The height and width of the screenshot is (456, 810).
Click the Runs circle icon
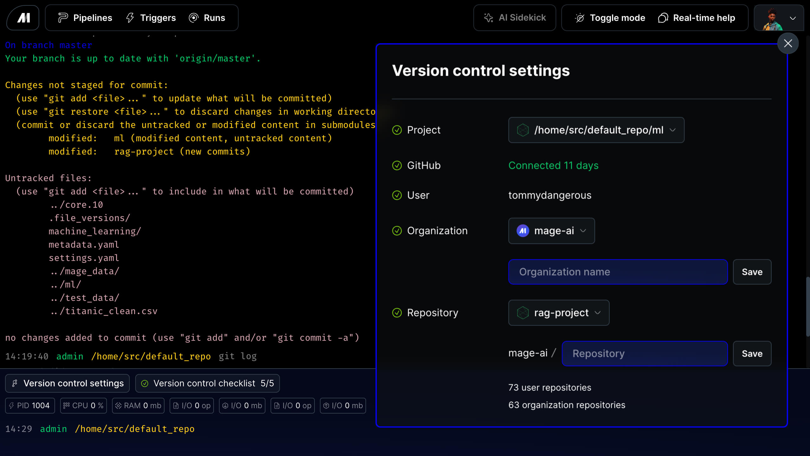coord(193,18)
